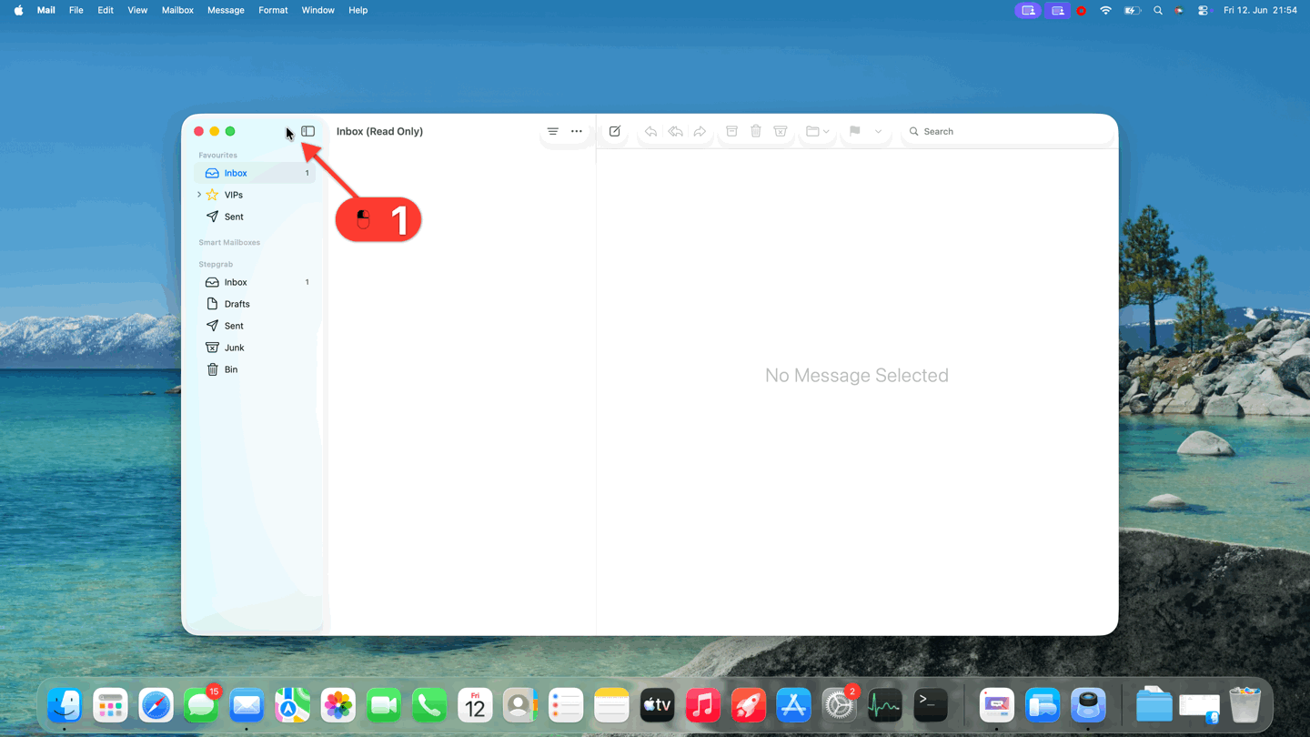
Task: Expand the VIPs disclosure chevron
Action: pyautogui.click(x=199, y=195)
